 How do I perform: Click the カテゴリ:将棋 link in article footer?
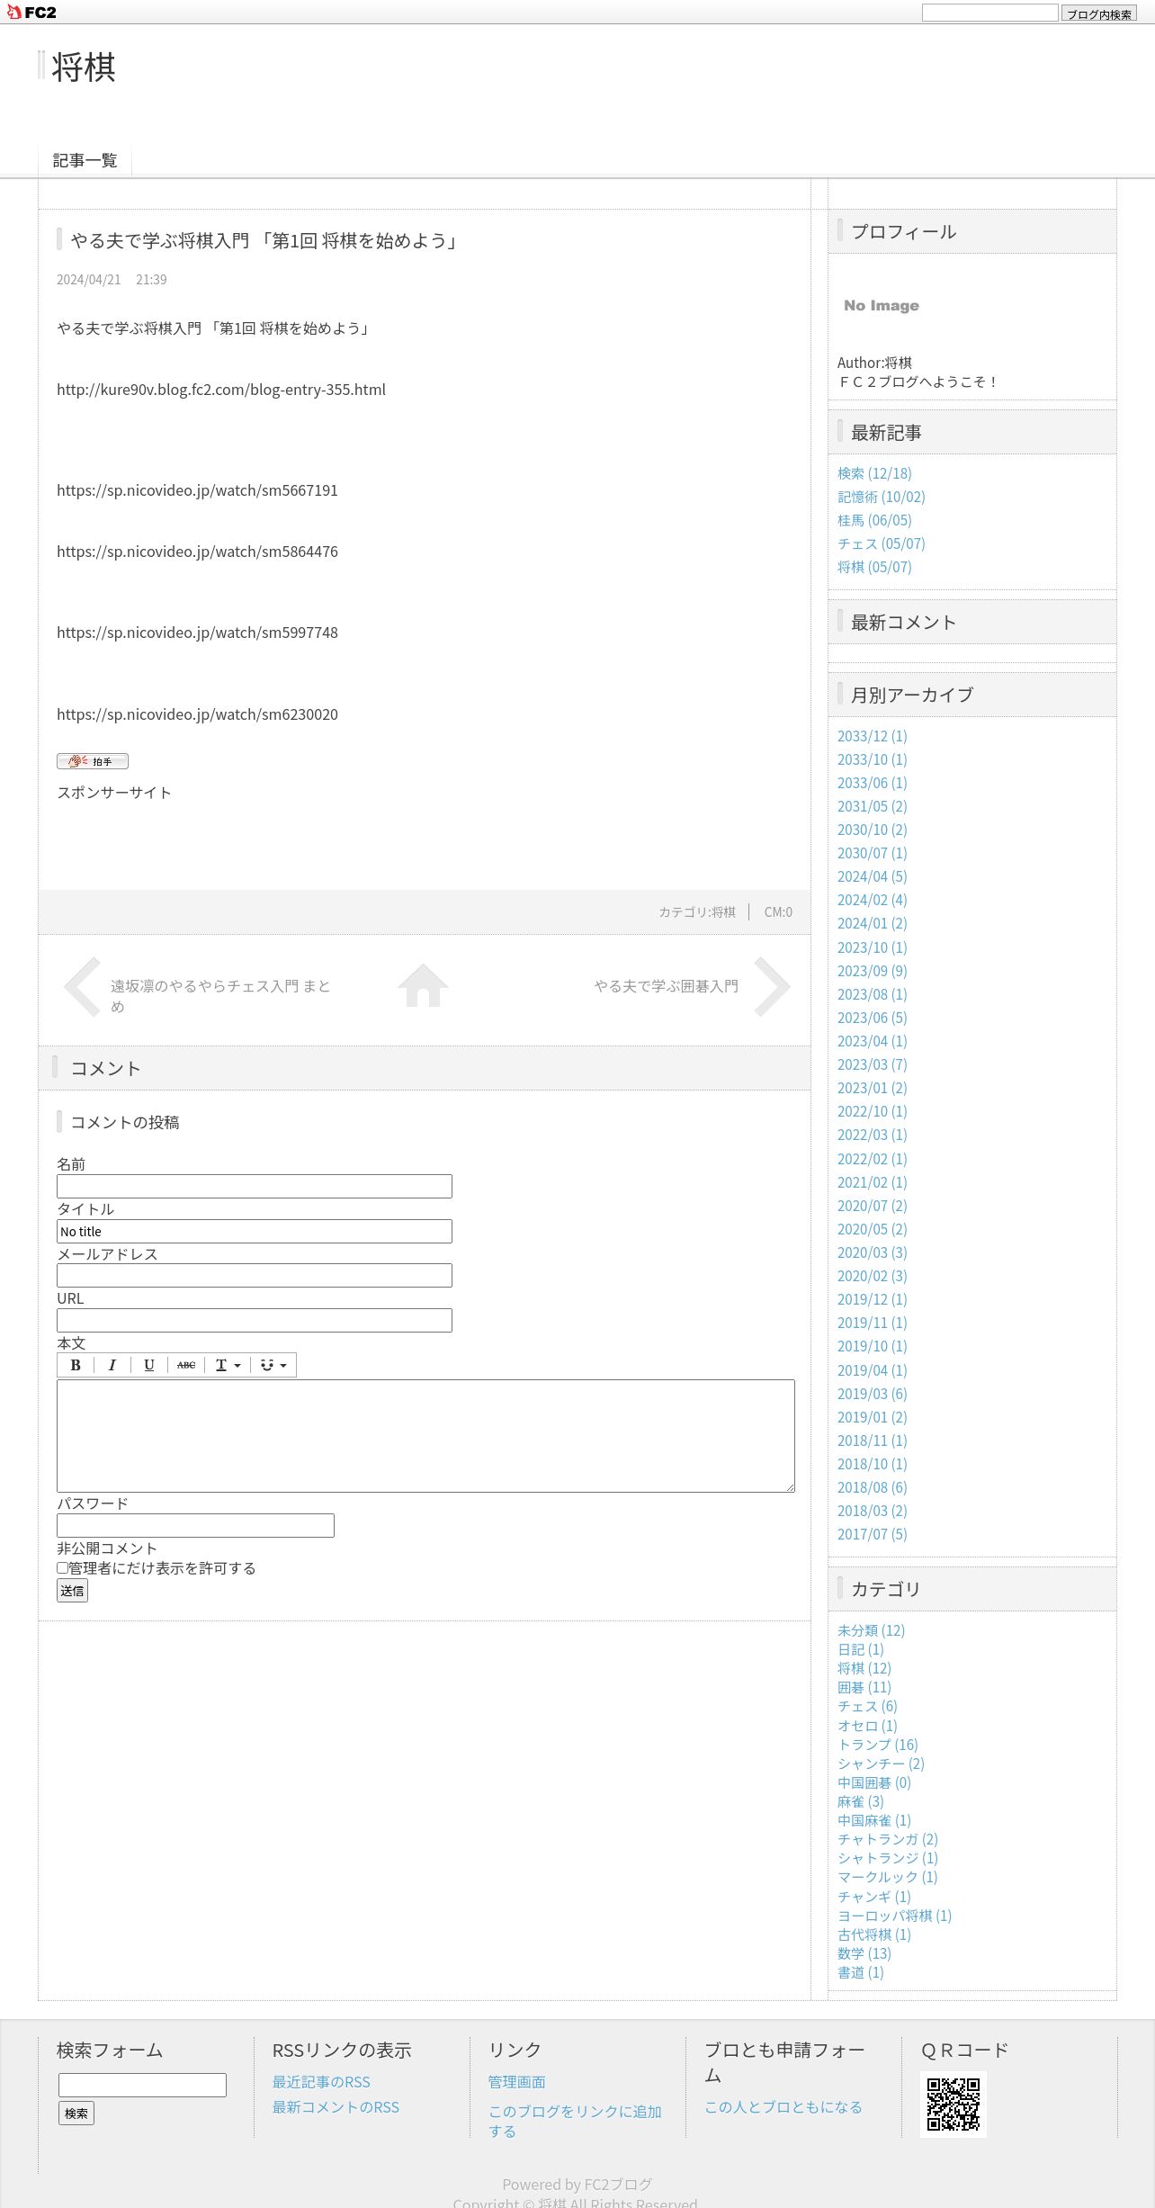[697, 912]
